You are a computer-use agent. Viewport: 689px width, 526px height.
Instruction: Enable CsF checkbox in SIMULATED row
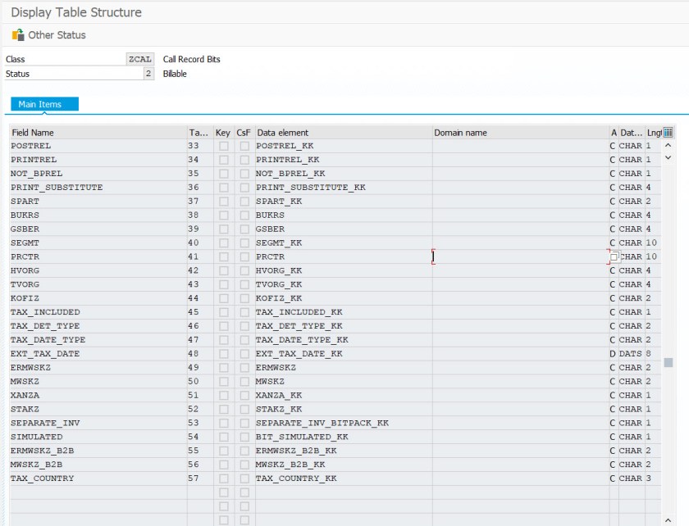(244, 437)
